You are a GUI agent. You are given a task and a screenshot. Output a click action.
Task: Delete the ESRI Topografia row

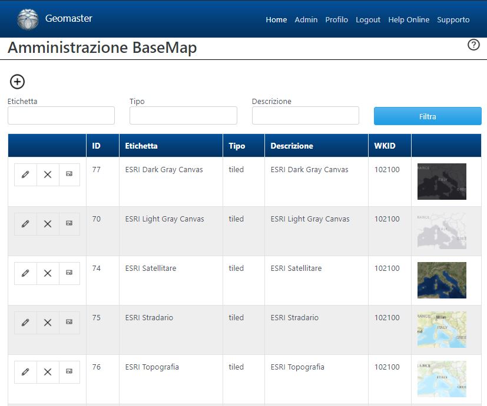click(x=48, y=372)
